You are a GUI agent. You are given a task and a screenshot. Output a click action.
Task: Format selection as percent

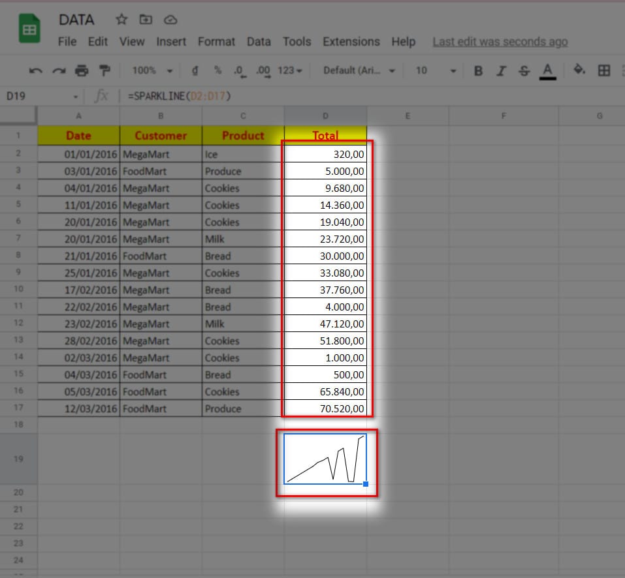coord(217,70)
